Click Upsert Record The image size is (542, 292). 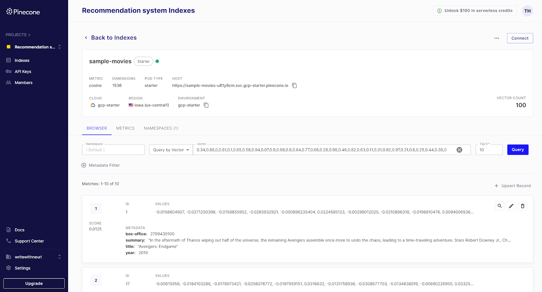coord(513,186)
